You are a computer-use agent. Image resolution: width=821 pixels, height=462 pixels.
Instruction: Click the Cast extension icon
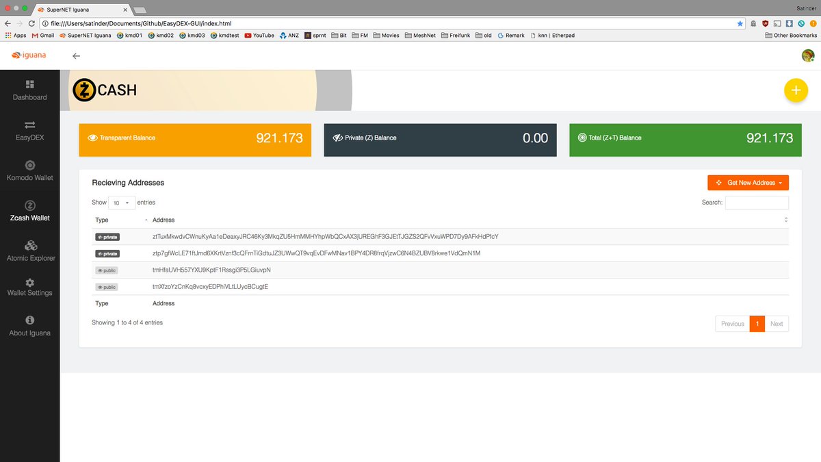777,23
